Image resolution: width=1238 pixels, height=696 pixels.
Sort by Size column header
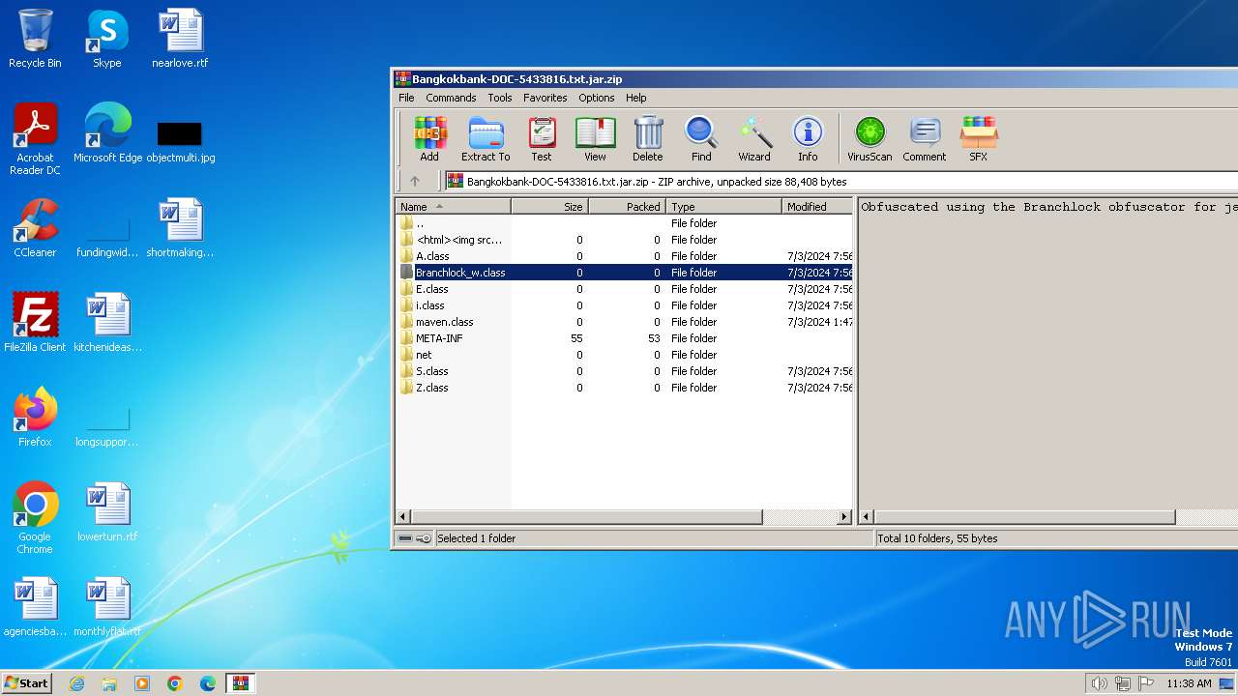pyautogui.click(x=549, y=207)
